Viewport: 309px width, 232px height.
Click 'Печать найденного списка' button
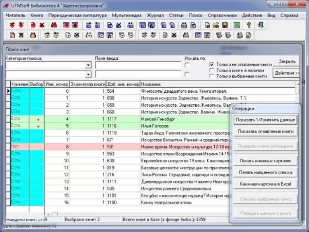(x=265, y=173)
